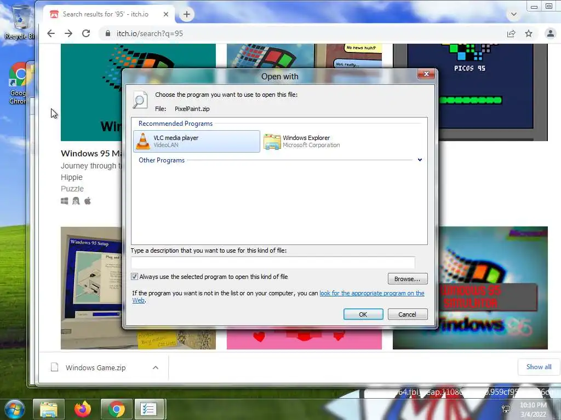
Task: Click the Browse... button
Action: 408,279
